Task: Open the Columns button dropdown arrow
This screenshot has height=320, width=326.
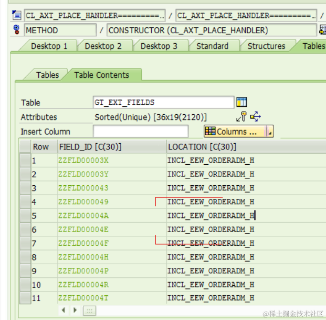Action: 270,132
